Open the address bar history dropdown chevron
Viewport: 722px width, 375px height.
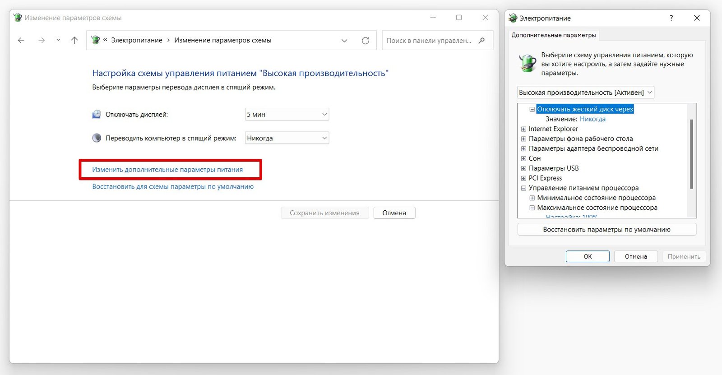pos(344,41)
